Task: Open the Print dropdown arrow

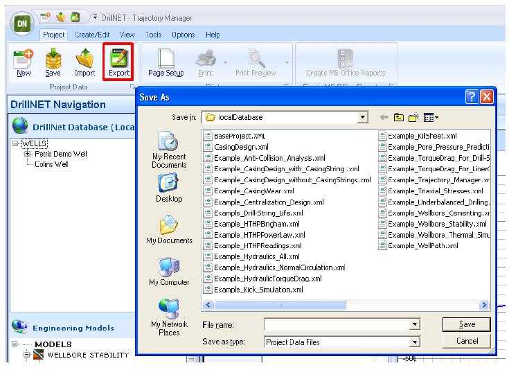Action: pos(225,62)
